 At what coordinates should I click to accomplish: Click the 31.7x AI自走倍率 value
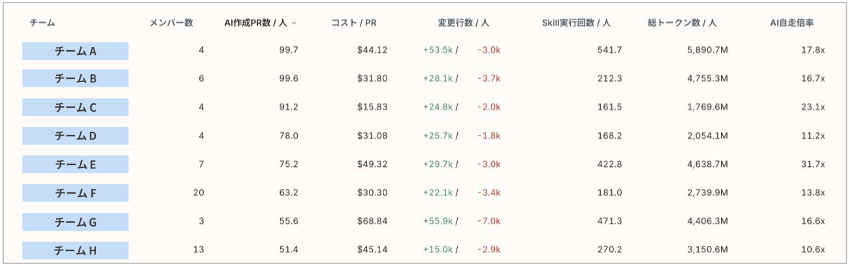point(814,164)
